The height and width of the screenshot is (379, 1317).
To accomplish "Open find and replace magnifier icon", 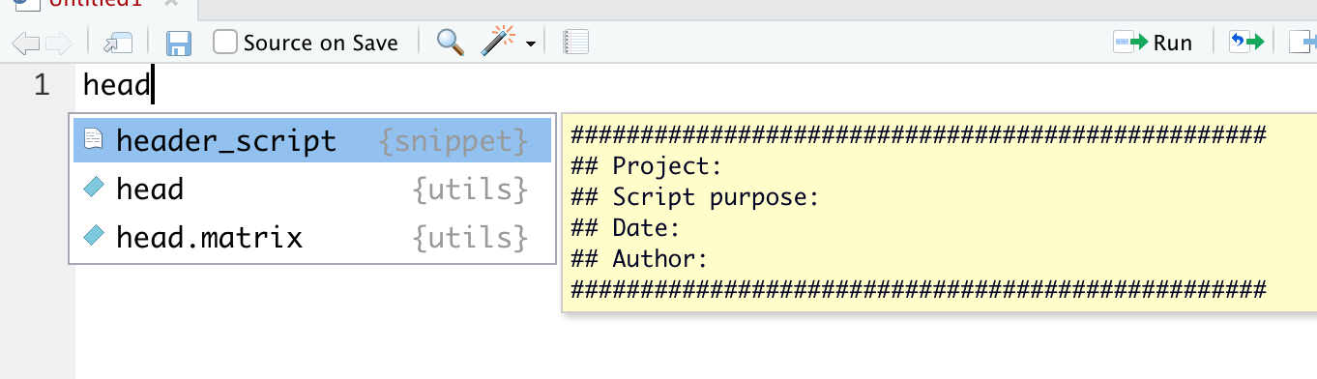I will pyautogui.click(x=451, y=43).
